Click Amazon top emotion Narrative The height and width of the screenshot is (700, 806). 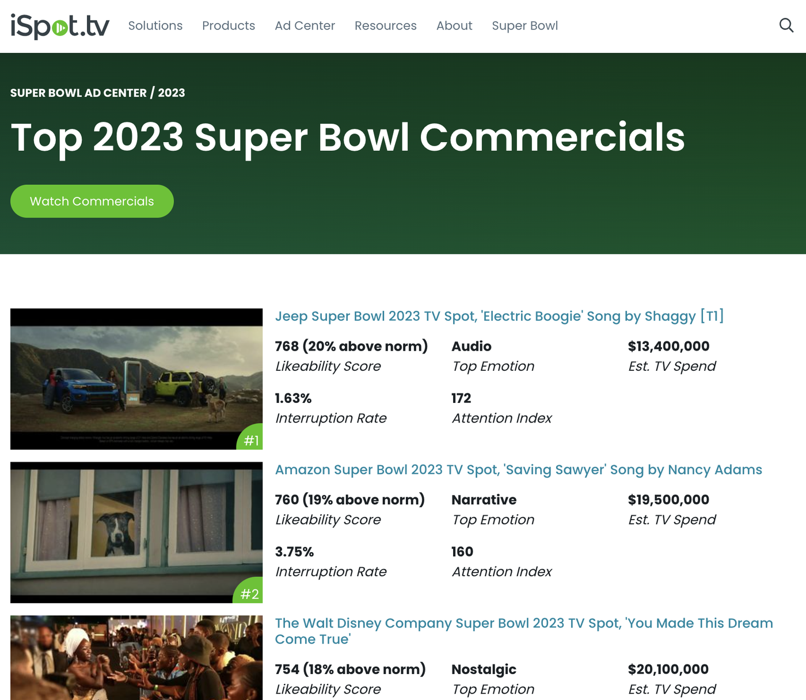click(x=484, y=500)
